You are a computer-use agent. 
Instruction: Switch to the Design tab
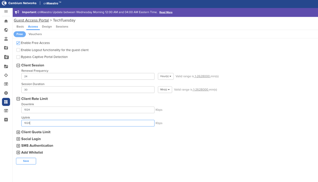pos(47,27)
